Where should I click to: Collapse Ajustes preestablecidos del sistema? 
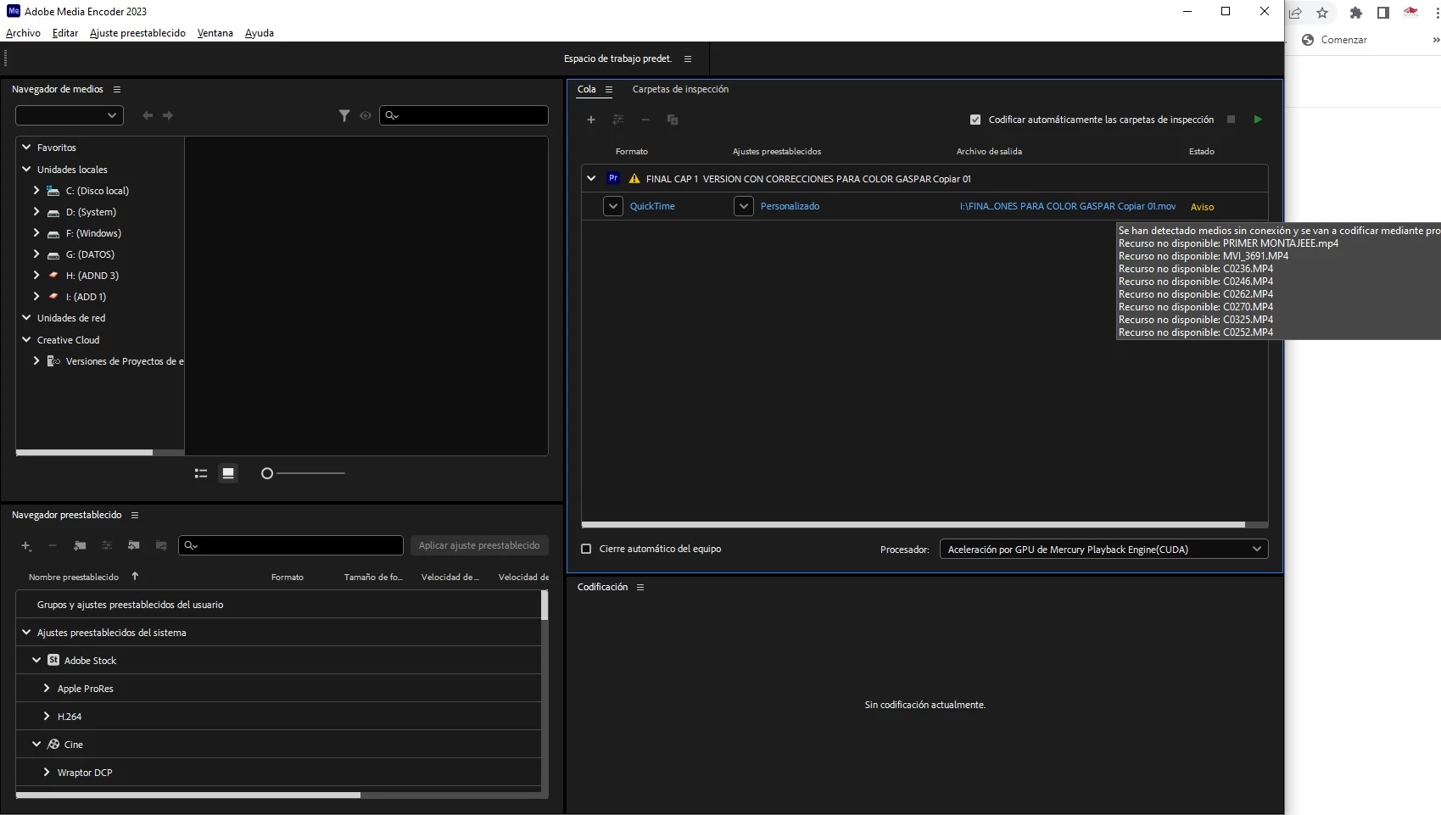[x=26, y=633]
